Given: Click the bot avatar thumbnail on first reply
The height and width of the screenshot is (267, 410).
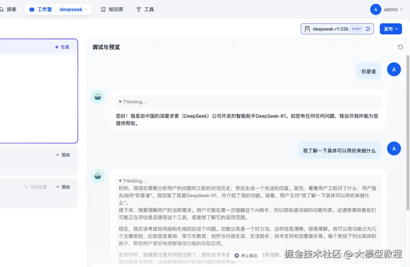Looking at the screenshot, I should click(98, 97).
